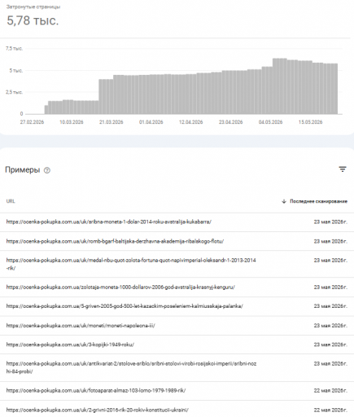354x417 pixels.
Task: Open the romb-bgarf baltijska akademija URL
Action: pos(115,241)
